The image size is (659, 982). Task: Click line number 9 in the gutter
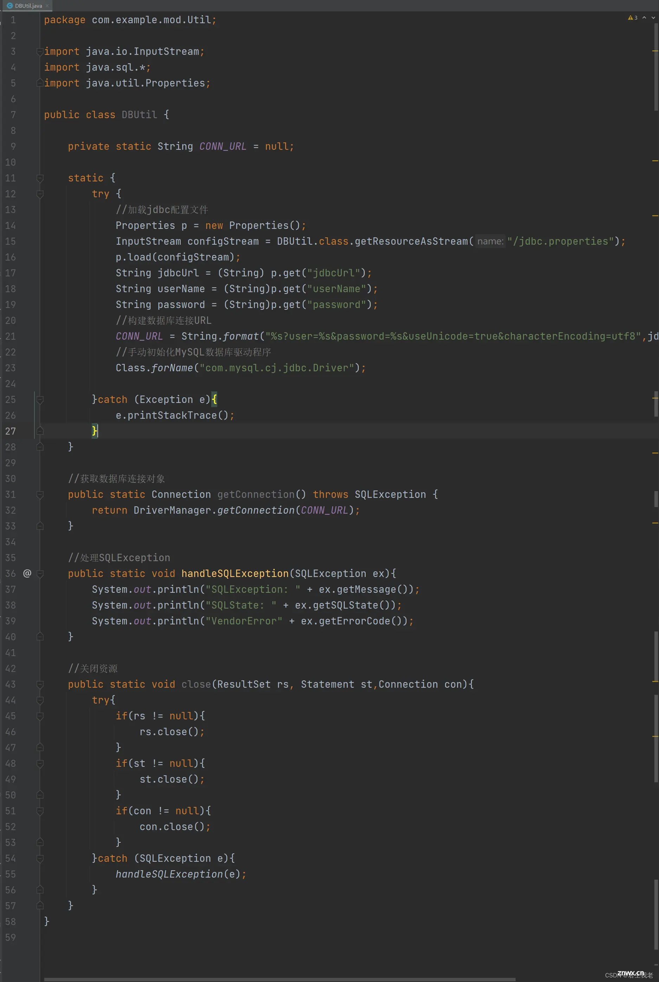pyautogui.click(x=13, y=146)
